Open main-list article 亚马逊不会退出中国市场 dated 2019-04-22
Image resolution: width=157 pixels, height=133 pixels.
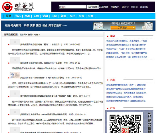pos(41,63)
